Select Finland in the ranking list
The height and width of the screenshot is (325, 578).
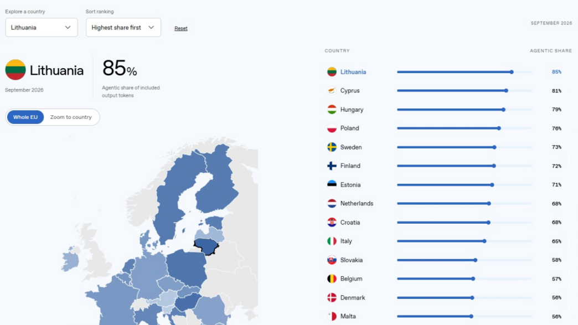[x=350, y=166]
